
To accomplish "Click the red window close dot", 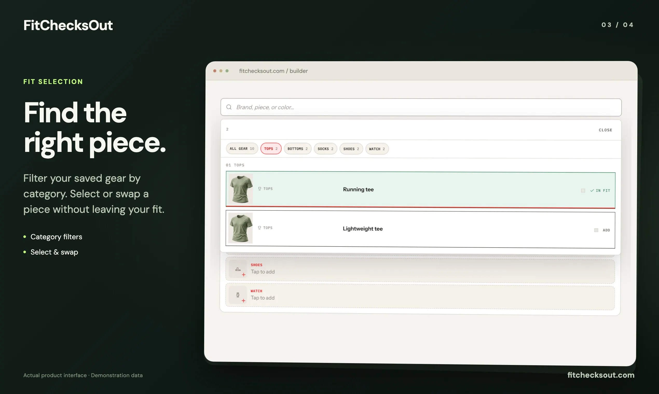I will [x=215, y=71].
